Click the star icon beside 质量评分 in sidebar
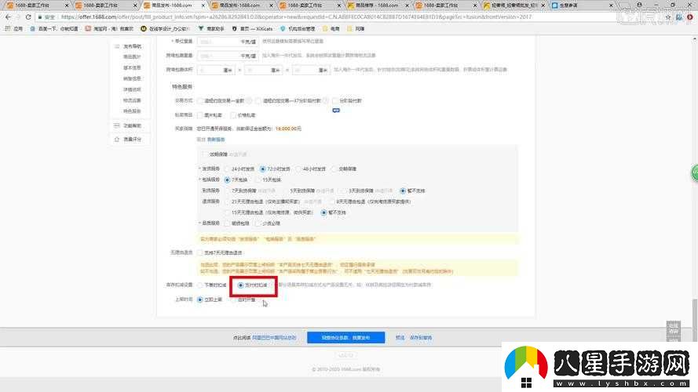This screenshot has width=698, height=392. [118, 139]
